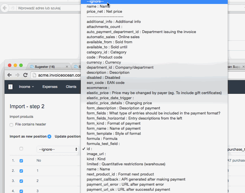245x193 pixels.
Task: Choose form_name : Name of payment
Action: (154, 128)
